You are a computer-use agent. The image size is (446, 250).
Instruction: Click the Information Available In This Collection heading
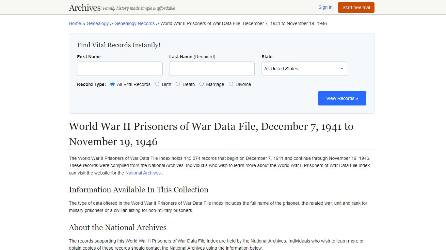point(138,190)
